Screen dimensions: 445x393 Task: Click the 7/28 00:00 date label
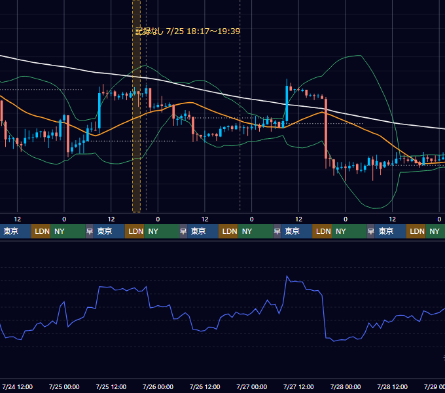tap(346, 386)
